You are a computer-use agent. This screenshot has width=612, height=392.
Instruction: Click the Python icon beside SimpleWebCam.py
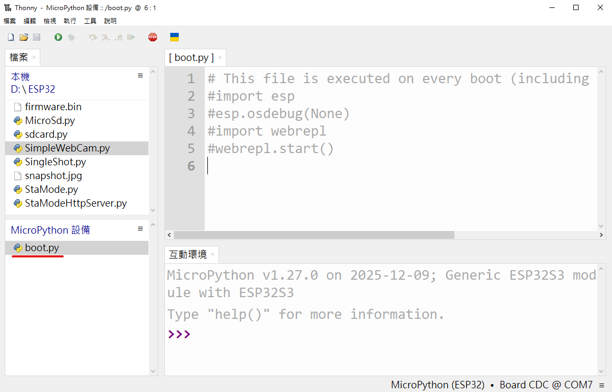(18, 148)
